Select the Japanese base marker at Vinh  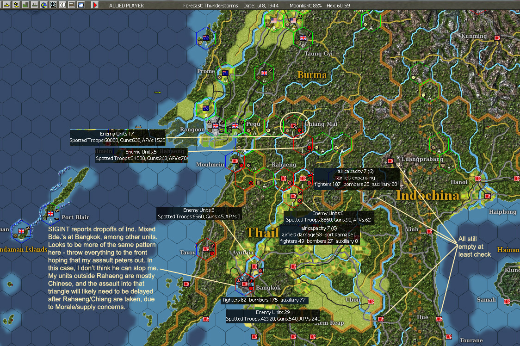click(x=429, y=231)
